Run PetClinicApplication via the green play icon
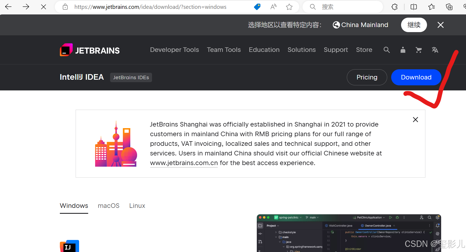Screen dimensions: 466x252 tap(391, 217)
